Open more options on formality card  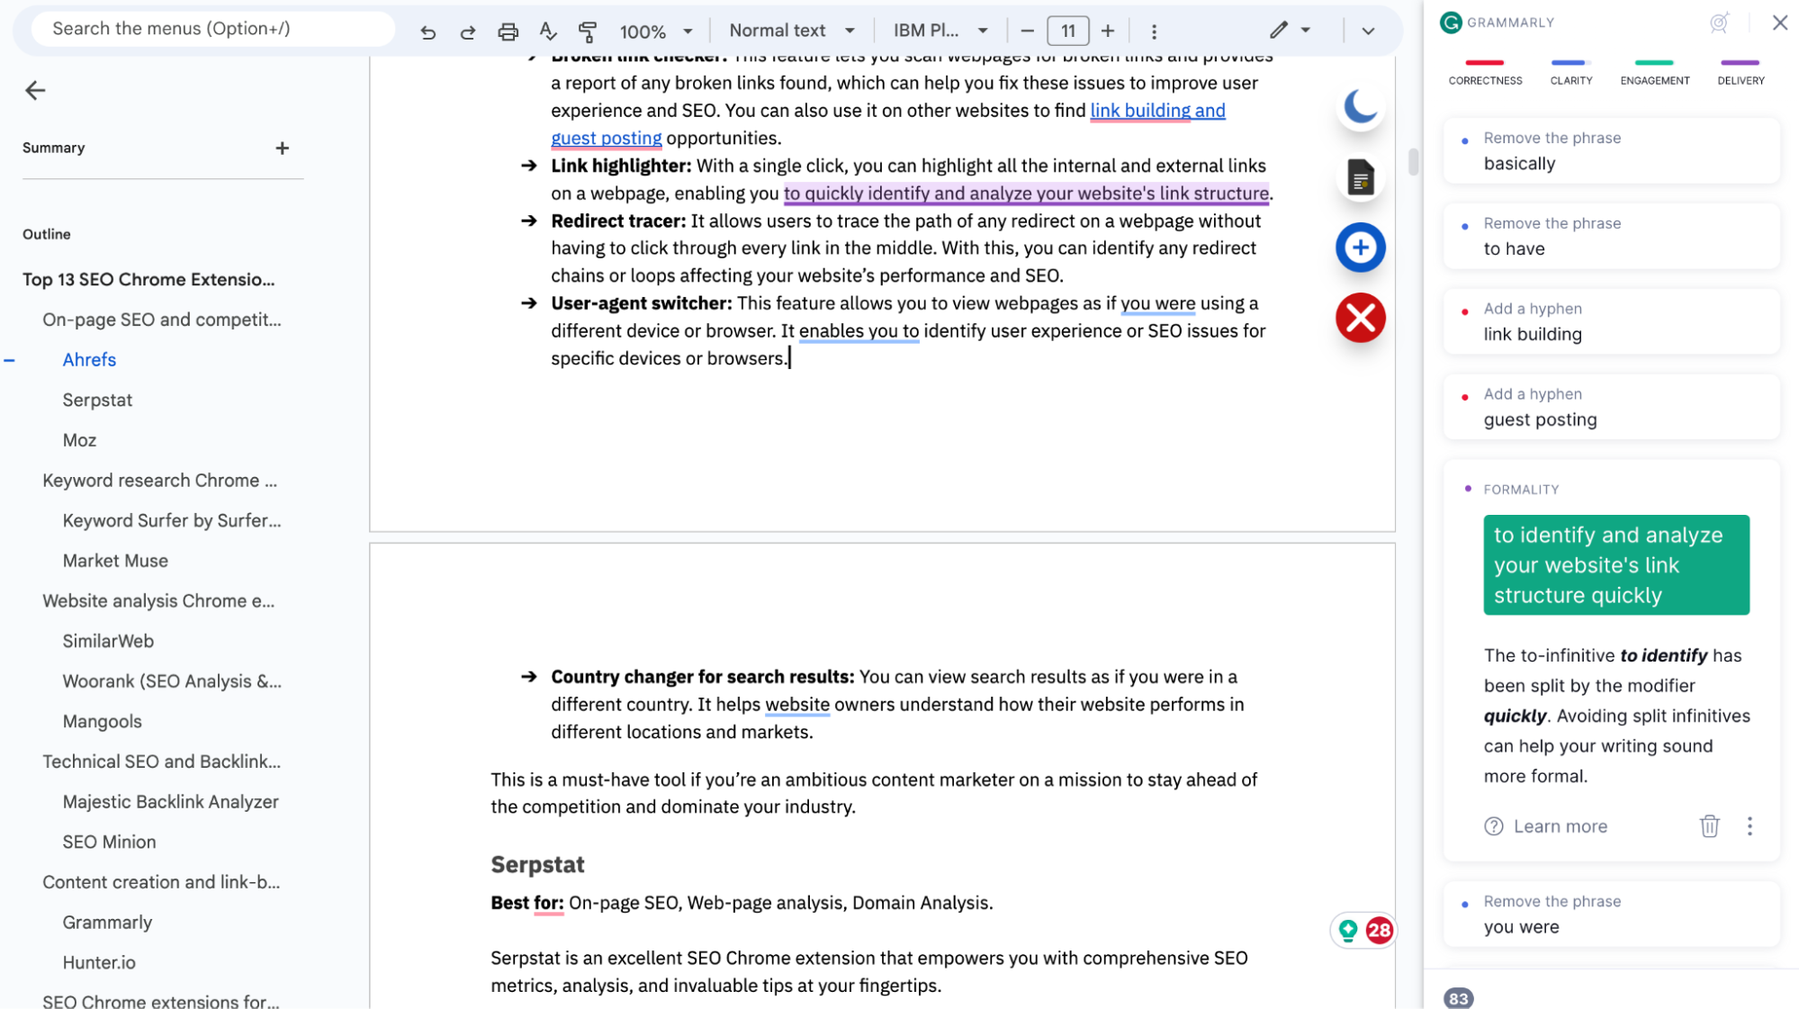point(1750,825)
